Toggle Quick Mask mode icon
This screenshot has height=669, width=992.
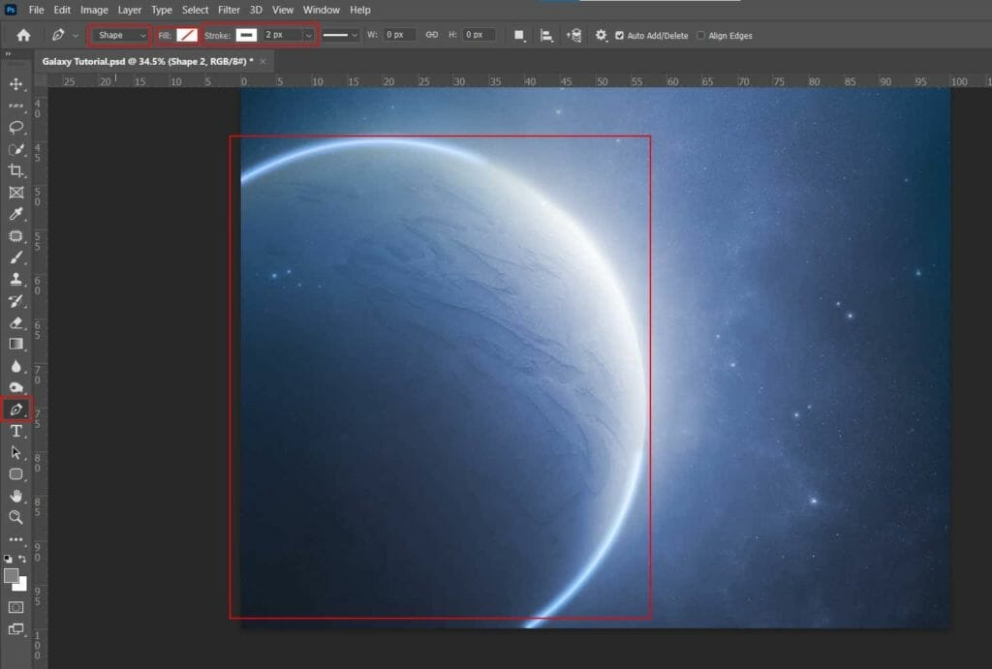pyautogui.click(x=15, y=607)
